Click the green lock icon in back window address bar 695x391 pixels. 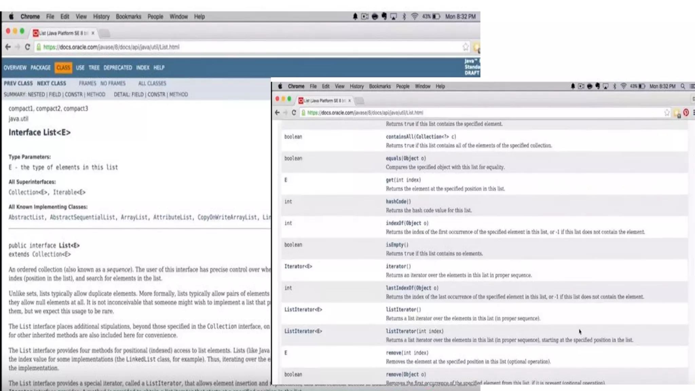pyautogui.click(x=39, y=47)
